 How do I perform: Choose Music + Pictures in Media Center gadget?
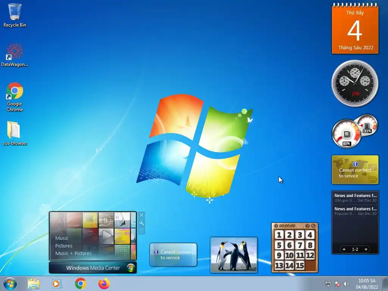click(73, 253)
